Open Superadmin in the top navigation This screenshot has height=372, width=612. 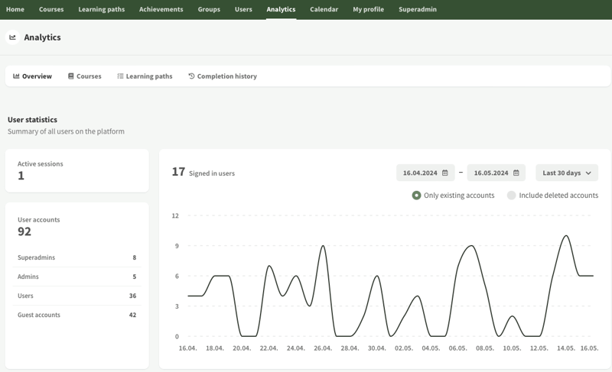pyautogui.click(x=418, y=9)
